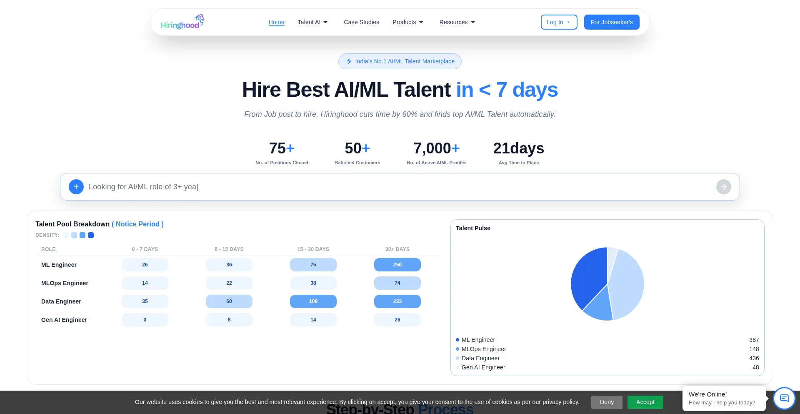Click ML Engineer 0-7 days cell 26

click(x=145, y=265)
